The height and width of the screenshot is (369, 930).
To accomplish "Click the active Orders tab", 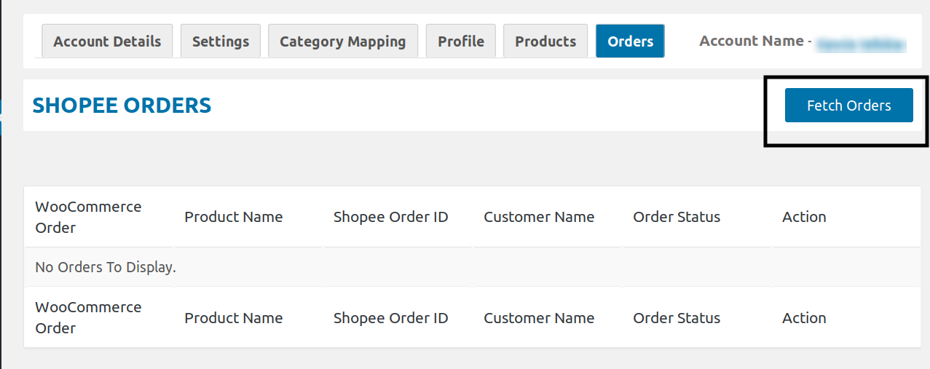I will tap(630, 41).
